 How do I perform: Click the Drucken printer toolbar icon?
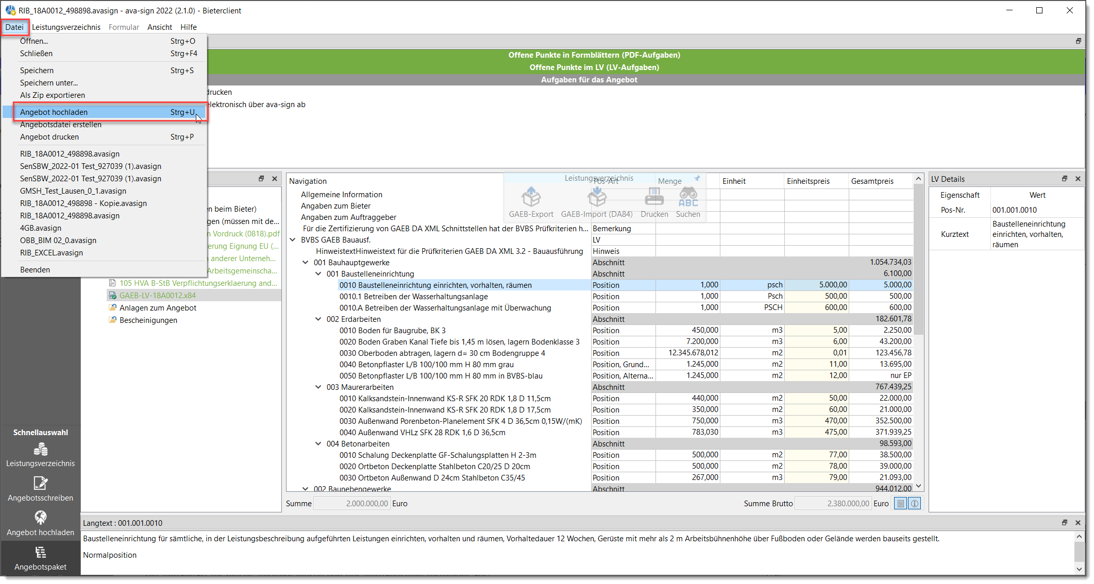click(654, 197)
